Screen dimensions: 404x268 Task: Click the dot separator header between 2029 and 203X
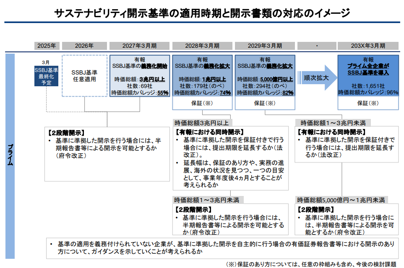coord(317,46)
